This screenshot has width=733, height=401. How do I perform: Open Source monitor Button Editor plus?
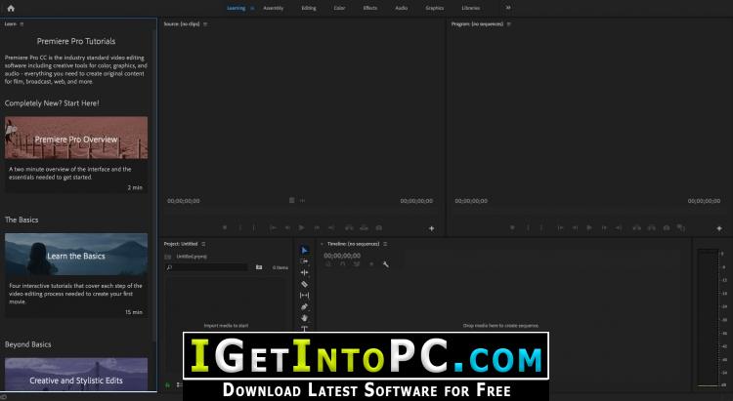pos(431,228)
